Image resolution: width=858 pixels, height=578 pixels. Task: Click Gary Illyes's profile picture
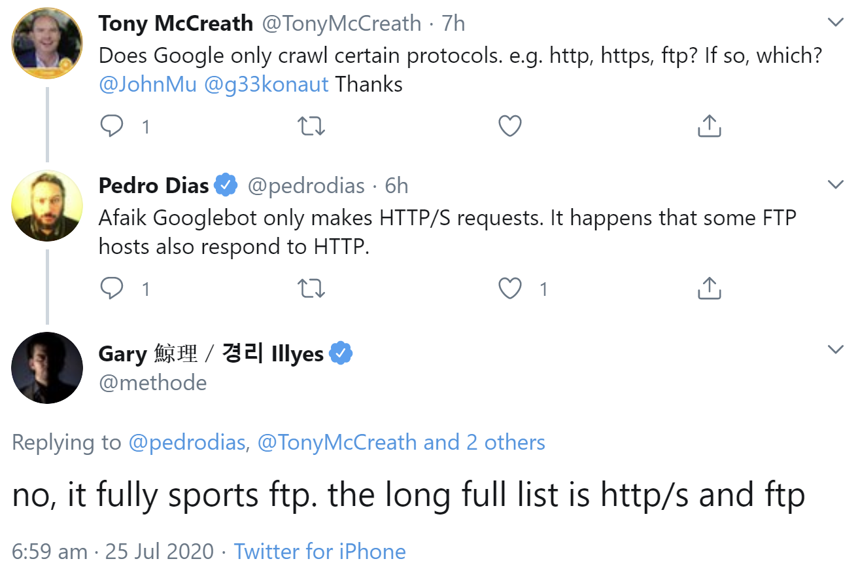(x=46, y=367)
